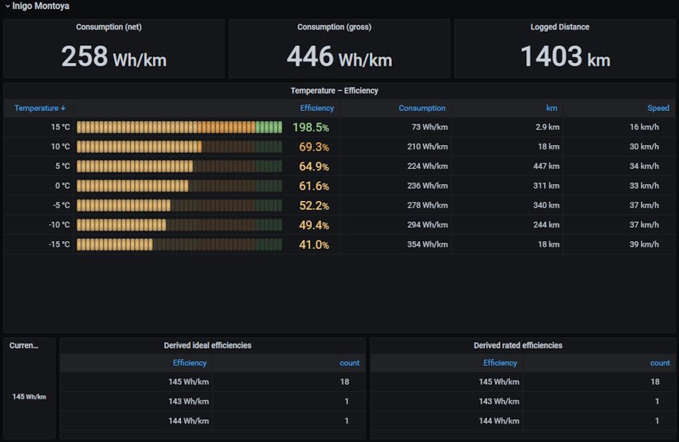Click the Temperature sort arrow icon
Screen dimensions: 679x442
pos(63,108)
